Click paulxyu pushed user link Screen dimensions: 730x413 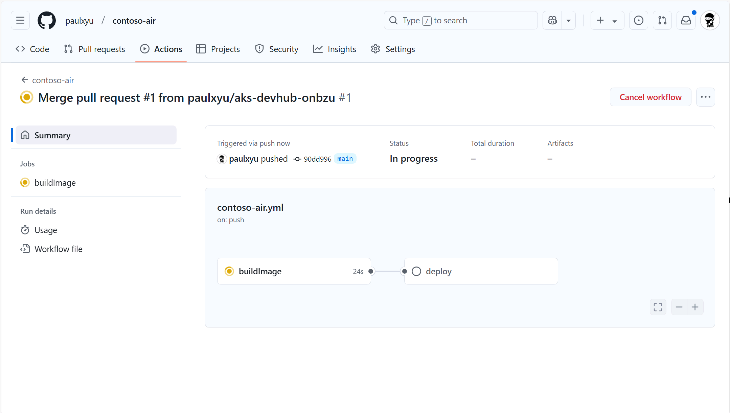tap(244, 159)
